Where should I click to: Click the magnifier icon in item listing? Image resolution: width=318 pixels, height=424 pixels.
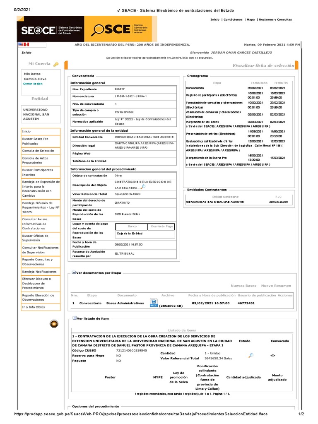click(x=251, y=355)
